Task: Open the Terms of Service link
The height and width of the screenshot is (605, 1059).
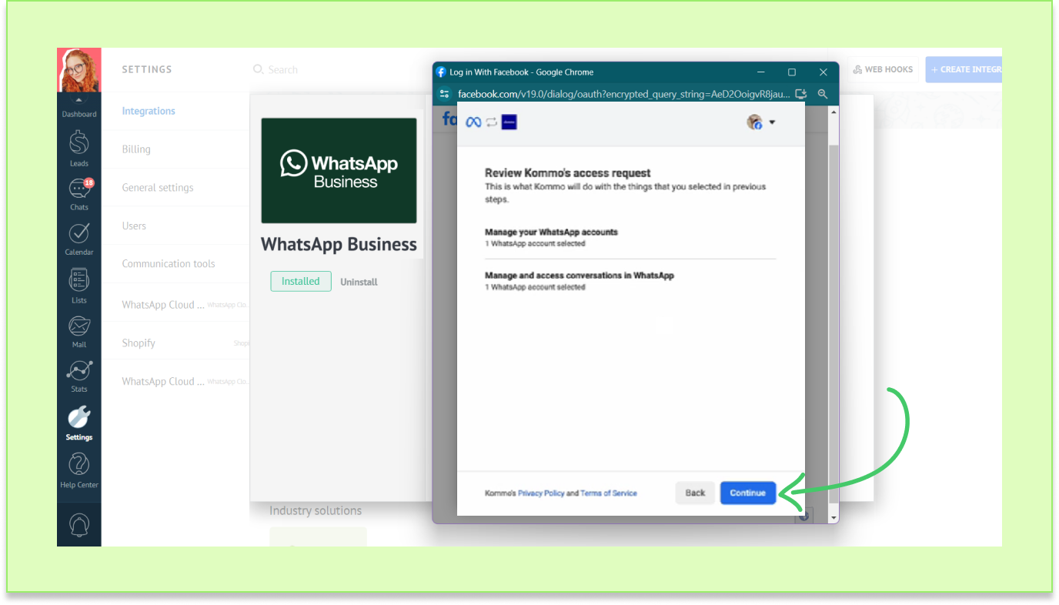Action: 608,493
